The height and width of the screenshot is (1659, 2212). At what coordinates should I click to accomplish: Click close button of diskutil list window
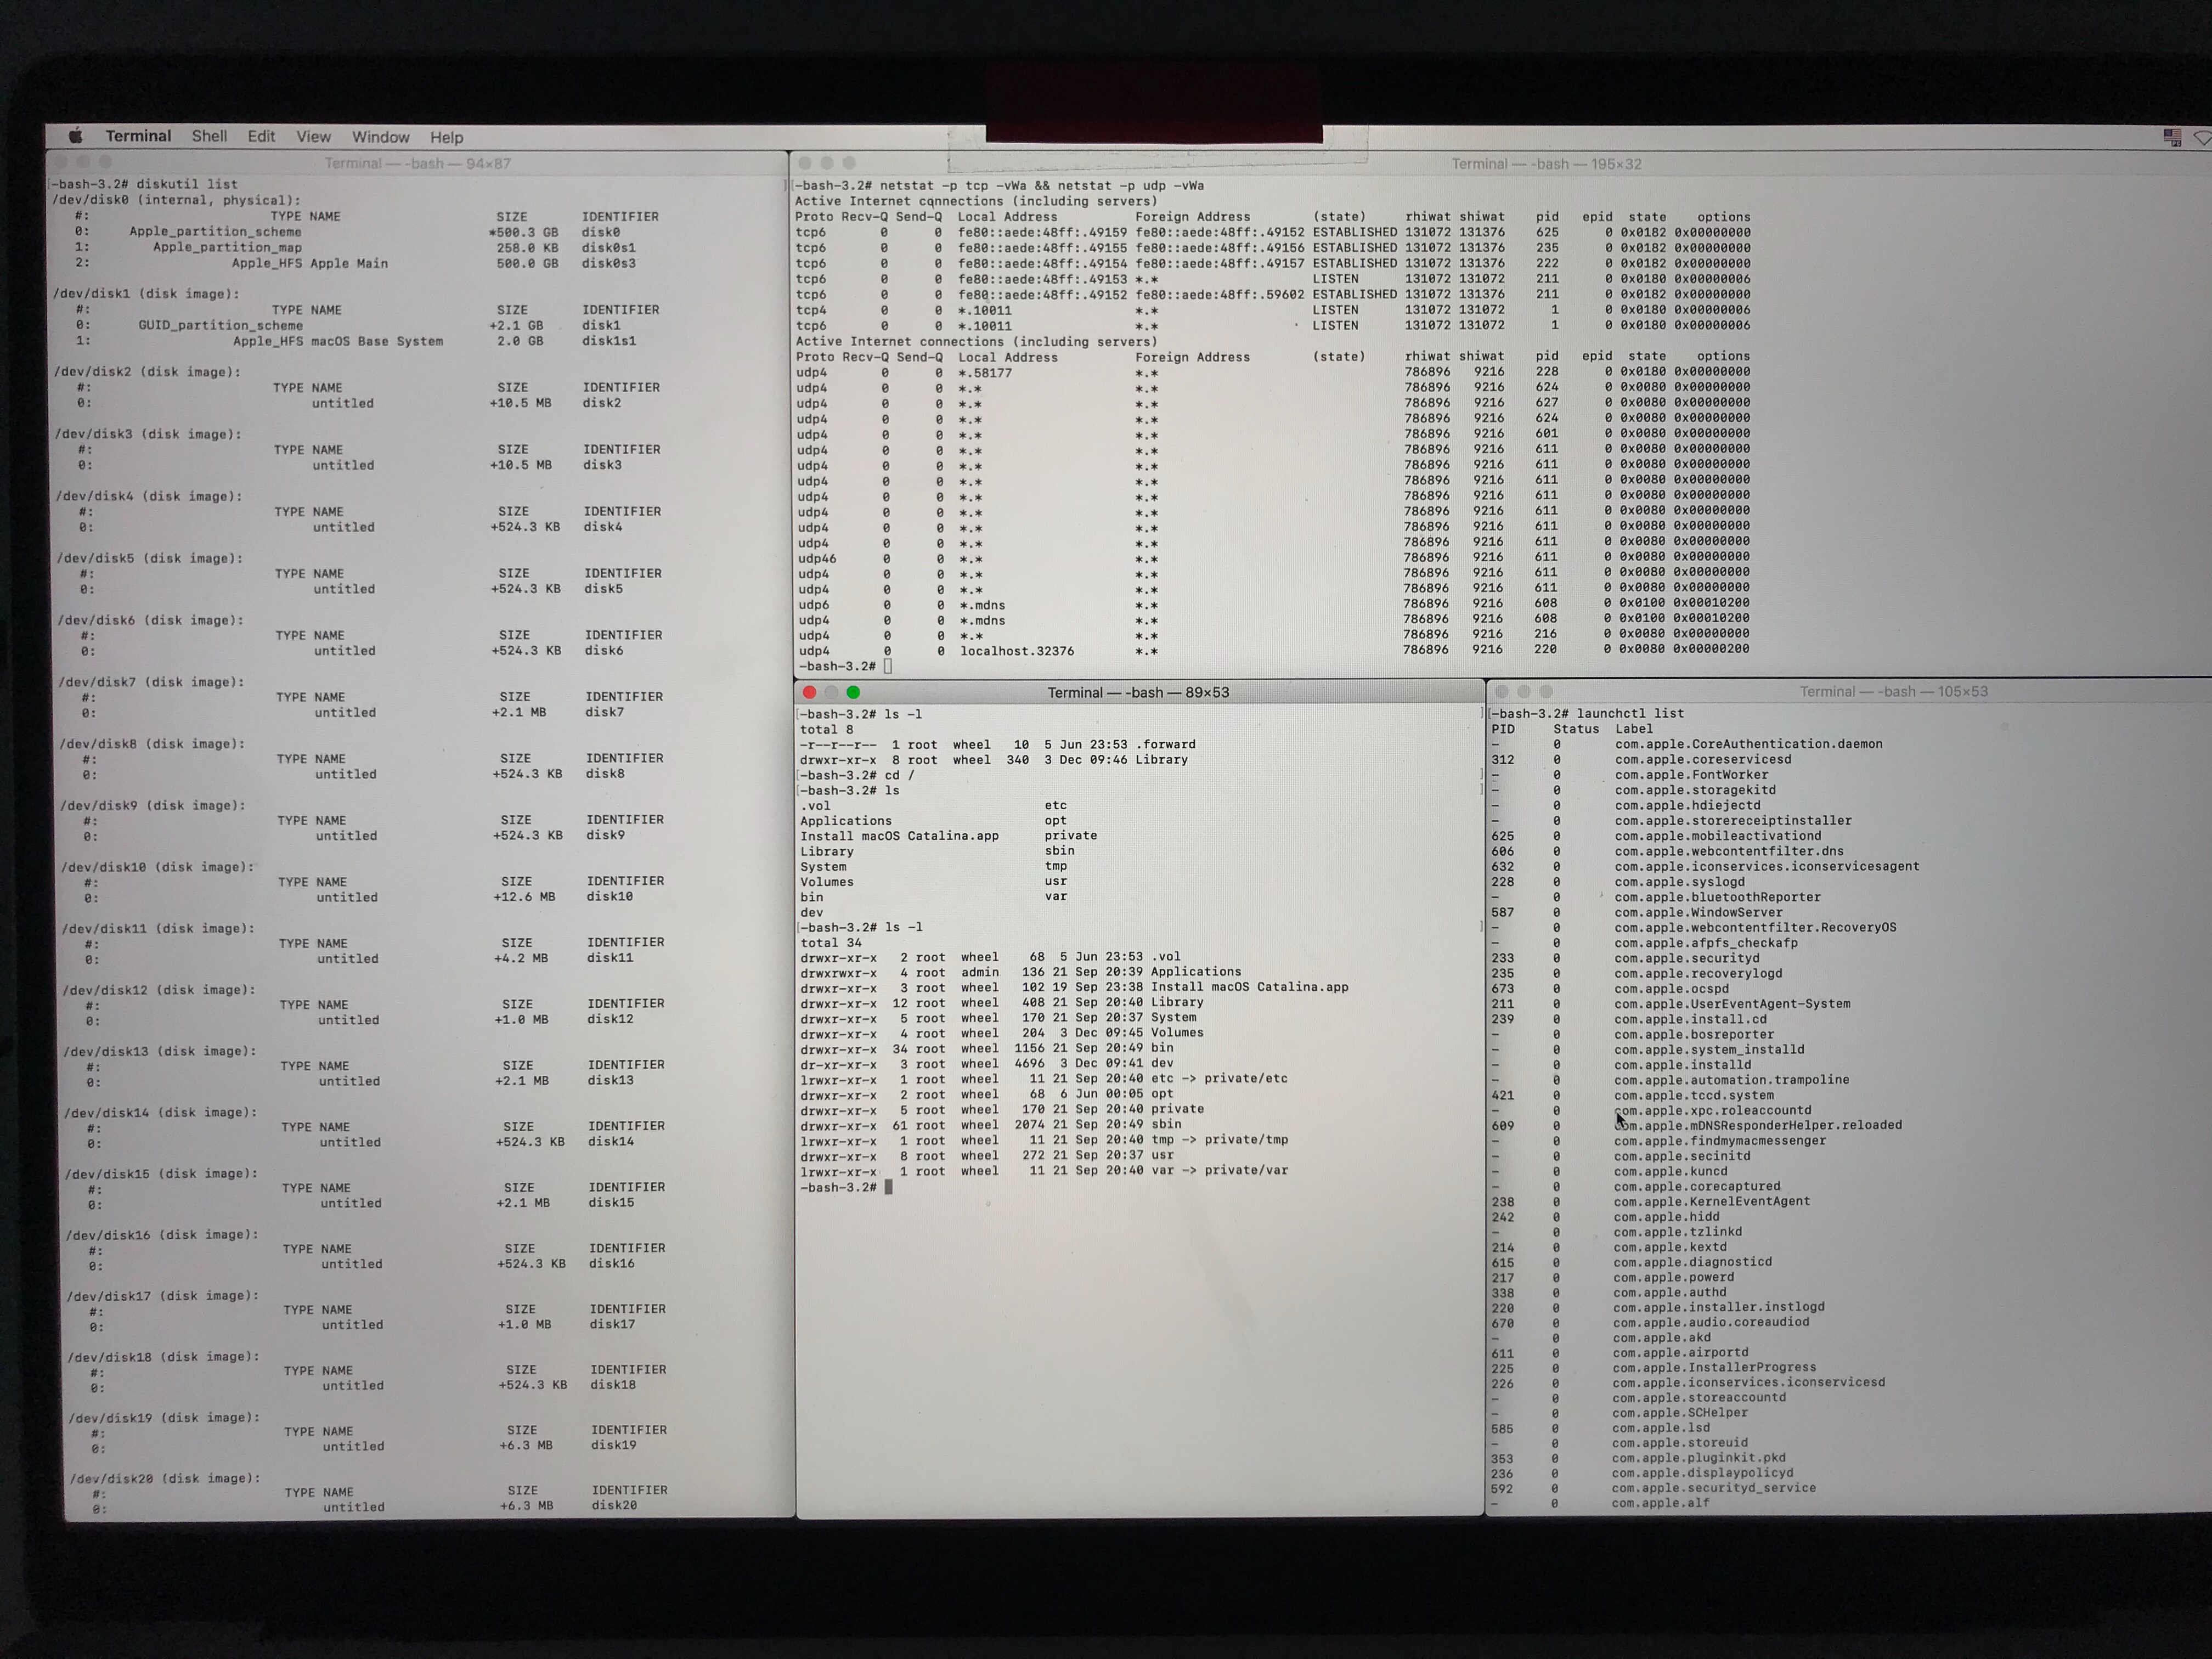pos(61,162)
